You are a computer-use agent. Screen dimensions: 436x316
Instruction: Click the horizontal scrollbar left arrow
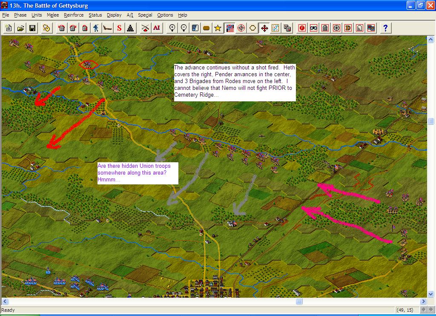pyautogui.click(x=5, y=301)
